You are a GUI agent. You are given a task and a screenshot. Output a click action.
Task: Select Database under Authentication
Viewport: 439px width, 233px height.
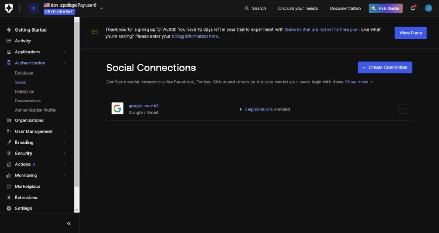tap(24, 73)
